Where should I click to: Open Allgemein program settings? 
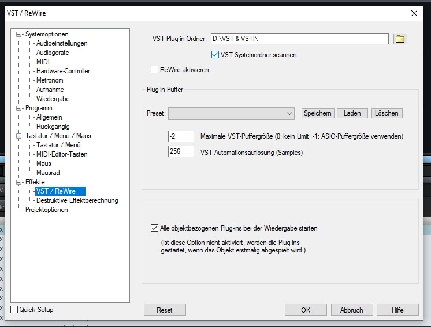point(49,117)
